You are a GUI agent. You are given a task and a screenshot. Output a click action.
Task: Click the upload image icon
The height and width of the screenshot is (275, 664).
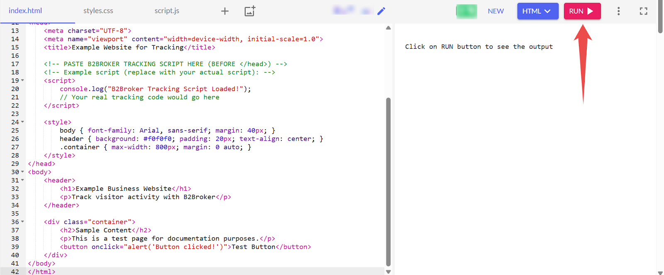tap(250, 11)
